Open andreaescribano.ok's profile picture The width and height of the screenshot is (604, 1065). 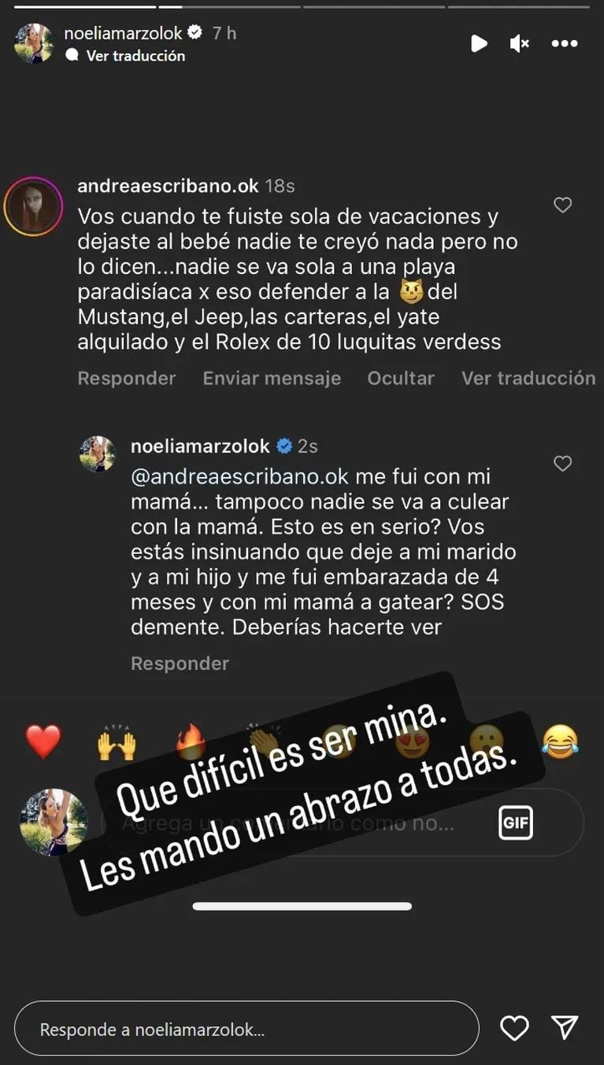pyautogui.click(x=33, y=207)
